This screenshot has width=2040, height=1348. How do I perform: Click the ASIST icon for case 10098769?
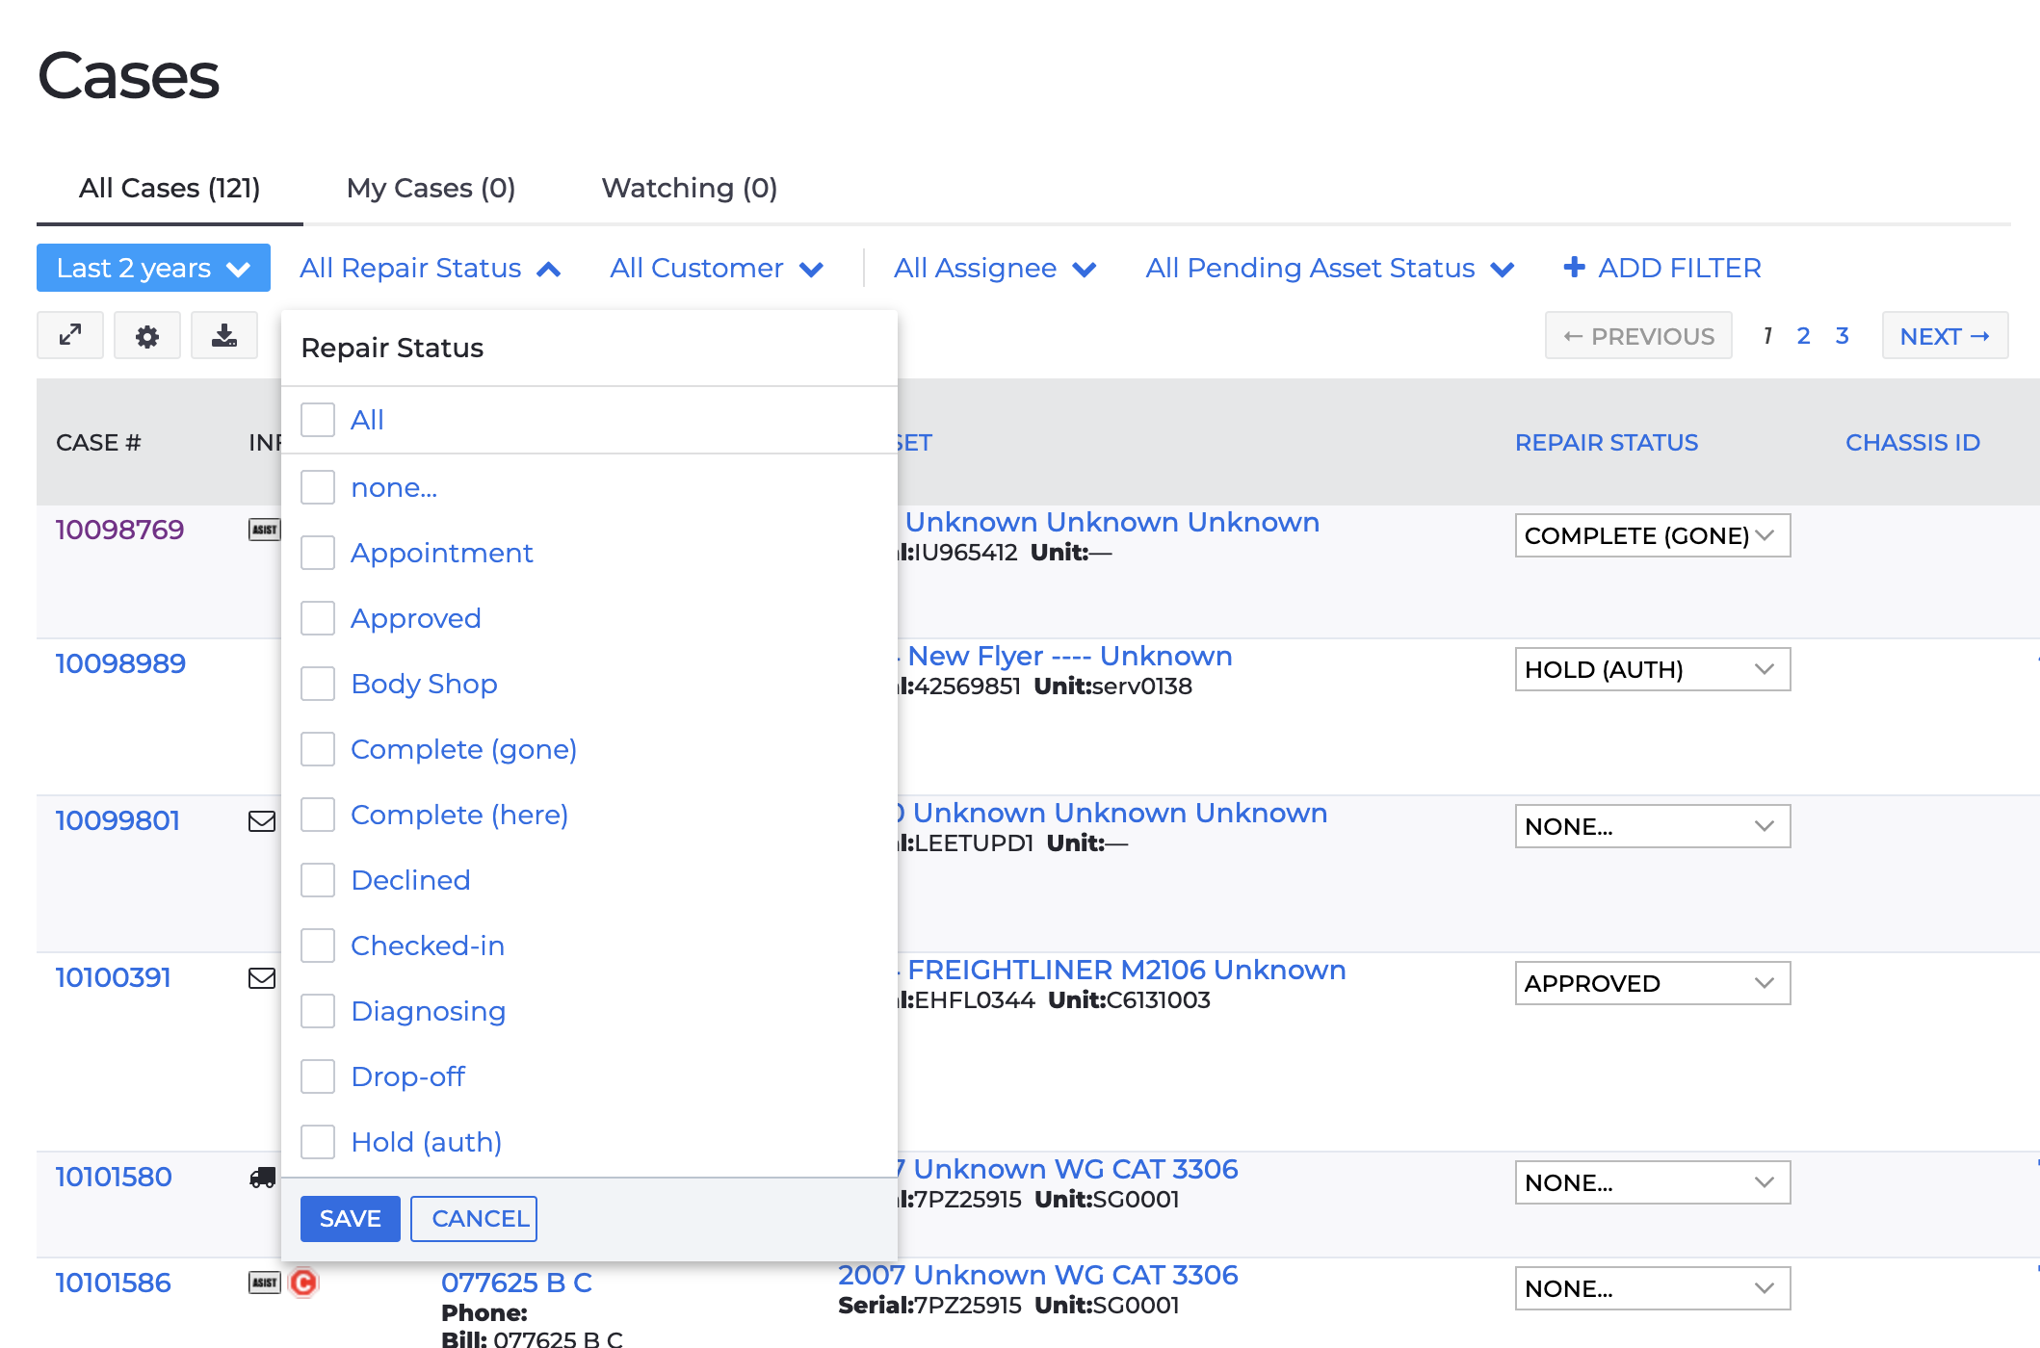(264, 530)
